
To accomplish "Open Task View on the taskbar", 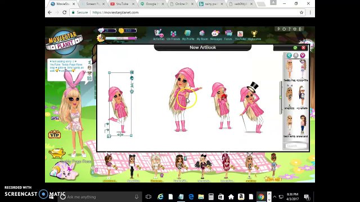I will click(x=148, y=197).
